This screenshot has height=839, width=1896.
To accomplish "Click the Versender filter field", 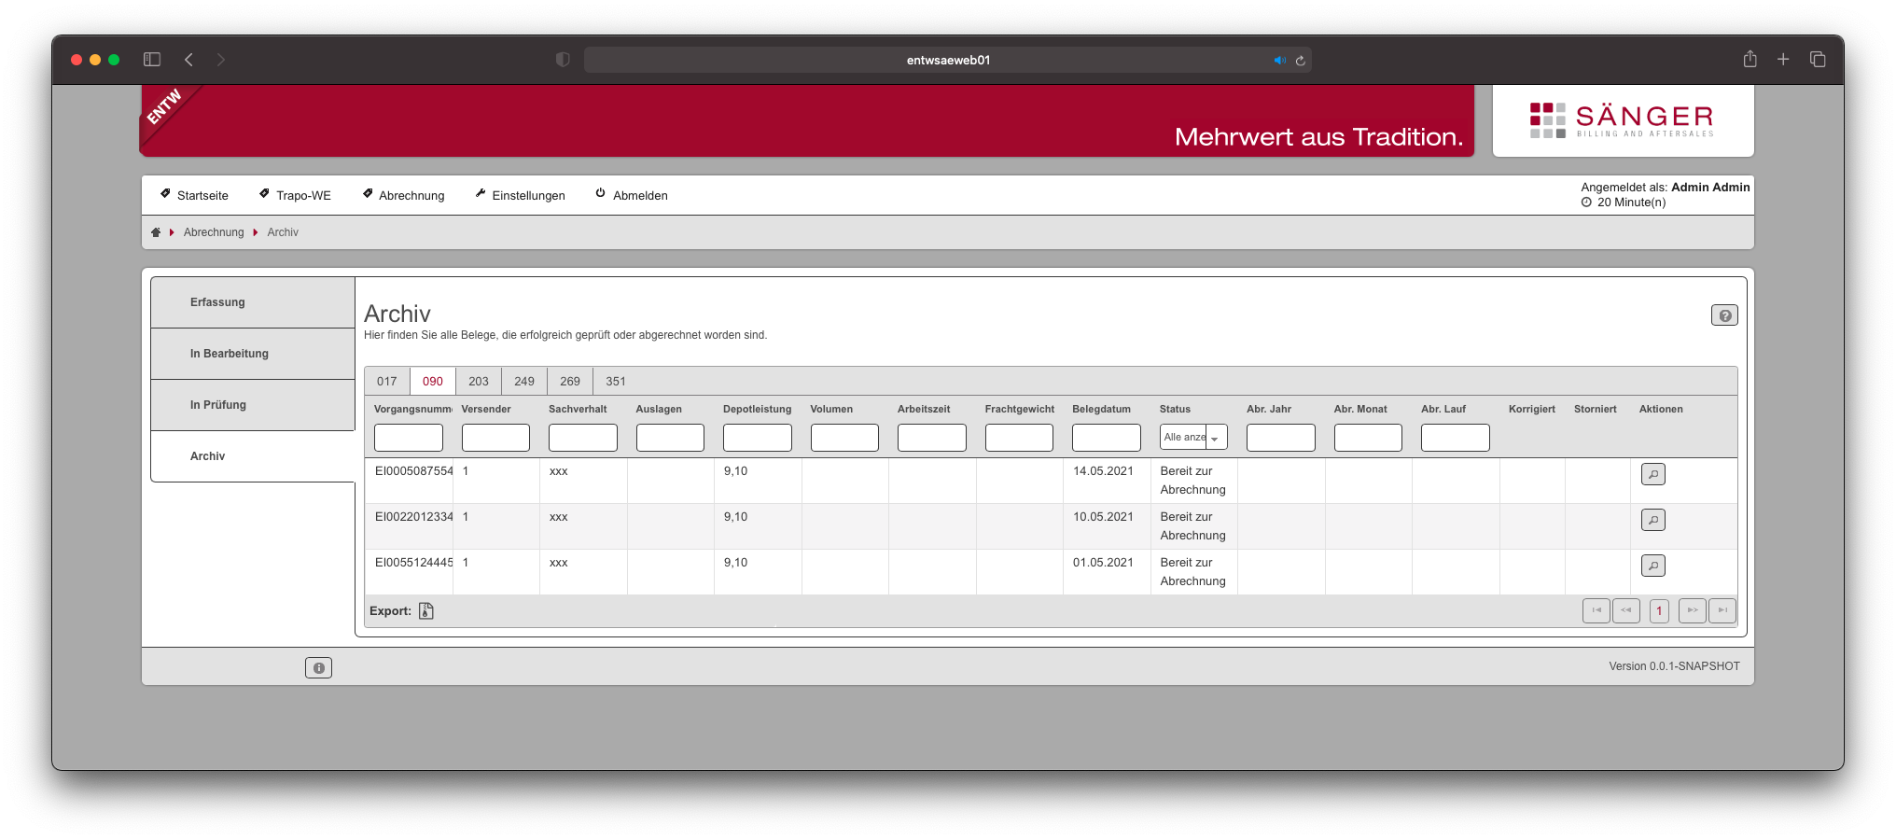I will tap(495, 438).
